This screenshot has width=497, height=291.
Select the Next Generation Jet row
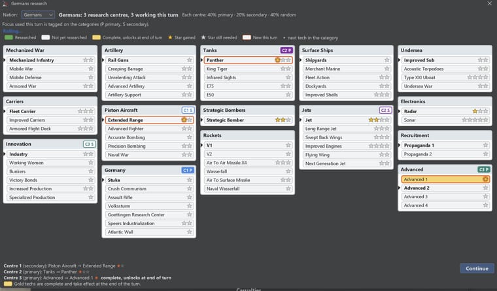point(347,163)
